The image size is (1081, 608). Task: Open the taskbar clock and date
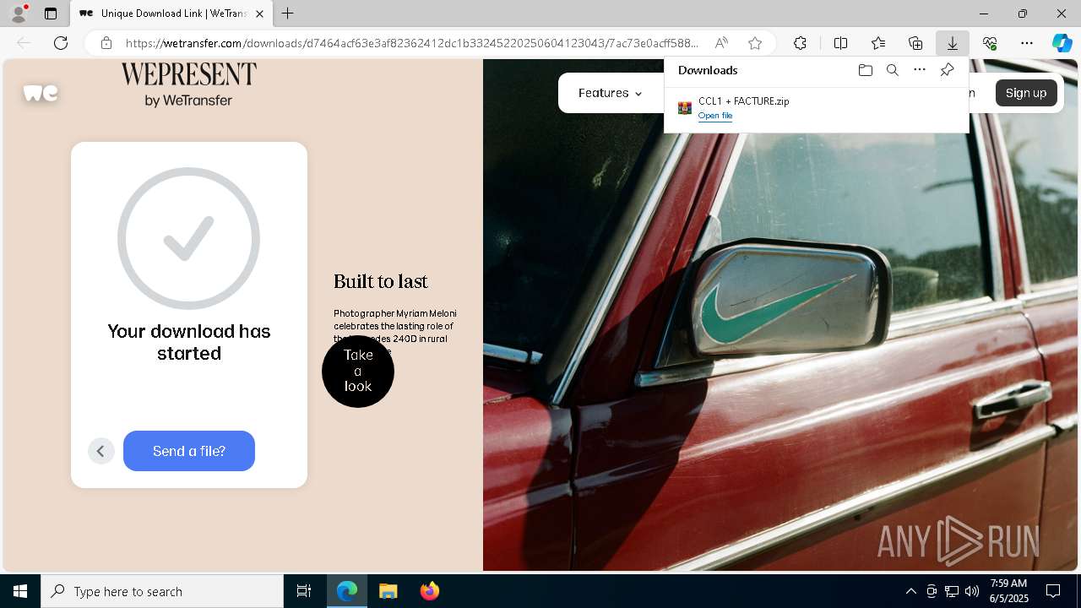1008,591
